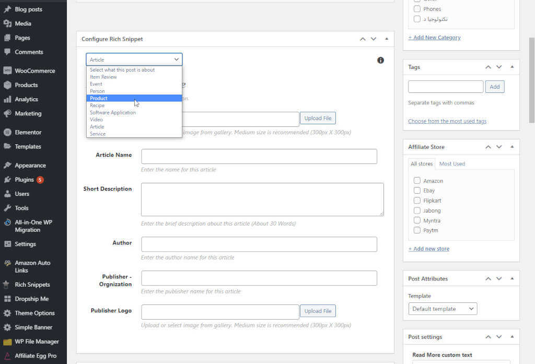Viewport: 535px width, 364px height.
Task: Collapse the Tags panel
Action: tap(512, 67)
